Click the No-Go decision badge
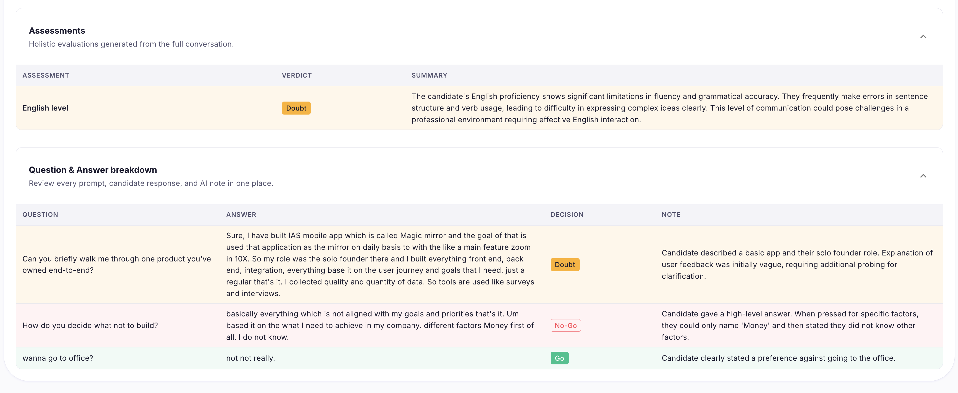 [x=565, y=325]
